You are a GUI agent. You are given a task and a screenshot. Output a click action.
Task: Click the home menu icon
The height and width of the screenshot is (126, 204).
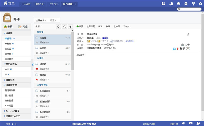click(5, 3)
